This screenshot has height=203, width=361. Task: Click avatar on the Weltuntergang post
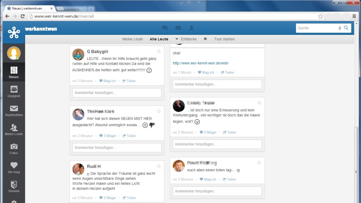(179, 106)
